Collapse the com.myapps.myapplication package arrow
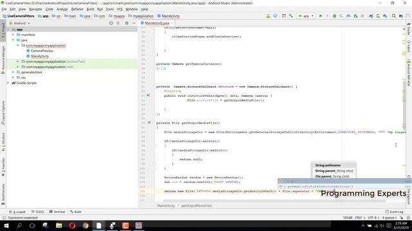 point(18,46)
